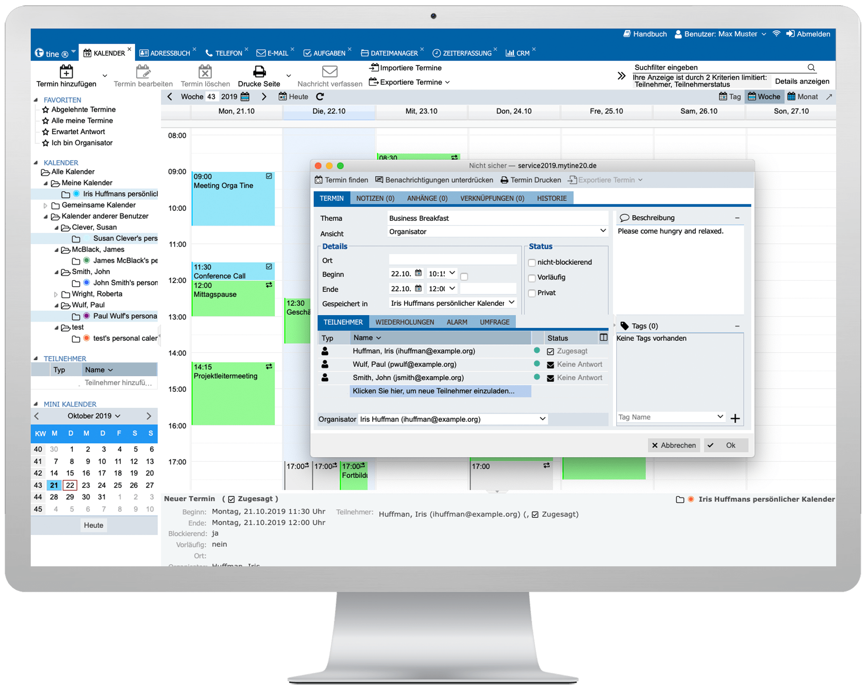Click status icon for Smith, John

pos(550,378)
